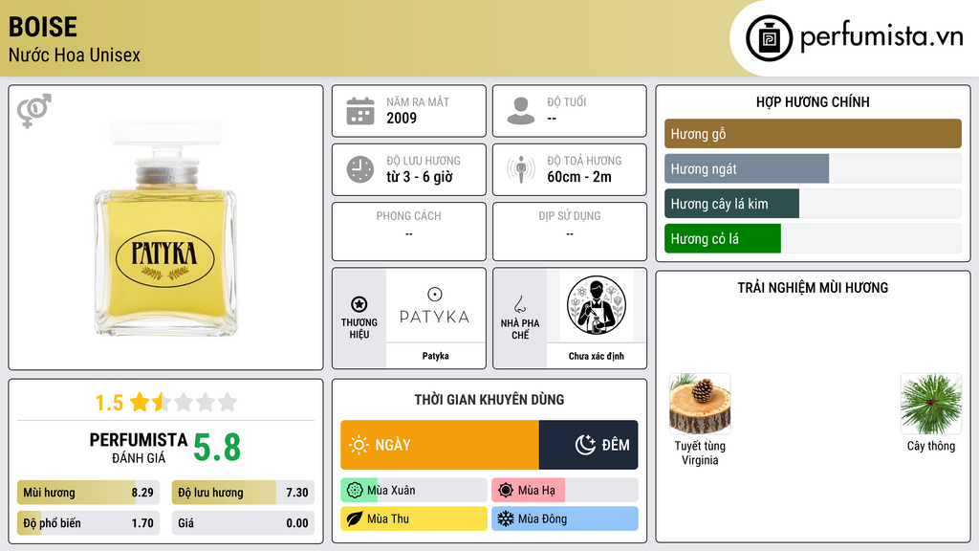Click the leaf icon beside Mùa Thu
979x551 pixels.
(355, 518)
